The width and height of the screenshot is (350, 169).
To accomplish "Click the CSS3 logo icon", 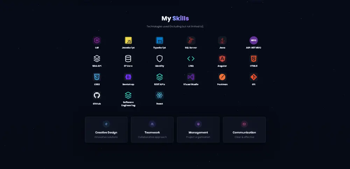I will (97, 77).
